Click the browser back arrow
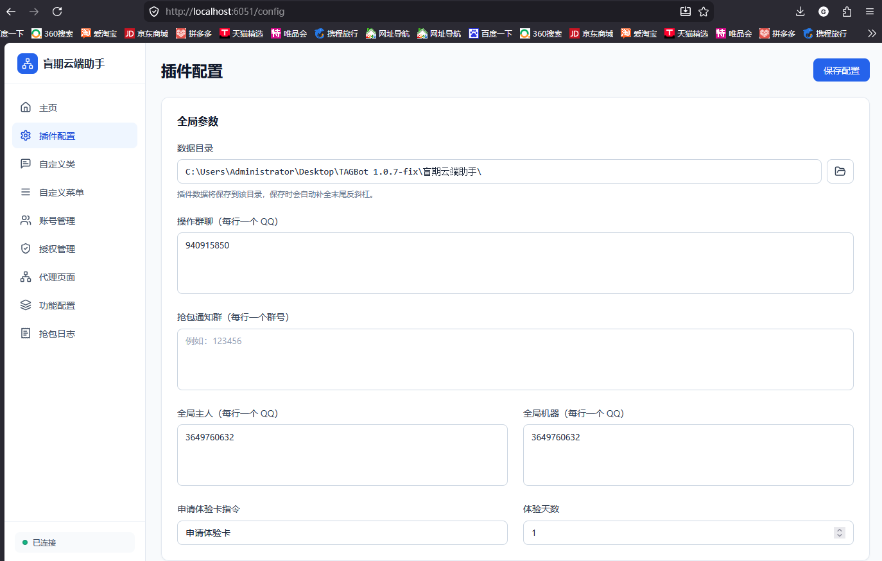 tap(11, 12)
